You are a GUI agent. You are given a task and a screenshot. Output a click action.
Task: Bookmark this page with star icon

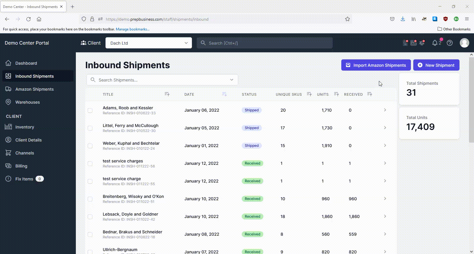(x=348, y=19)
